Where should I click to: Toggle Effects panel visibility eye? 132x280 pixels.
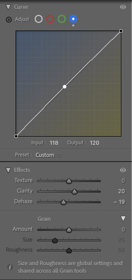pos(123,170)
